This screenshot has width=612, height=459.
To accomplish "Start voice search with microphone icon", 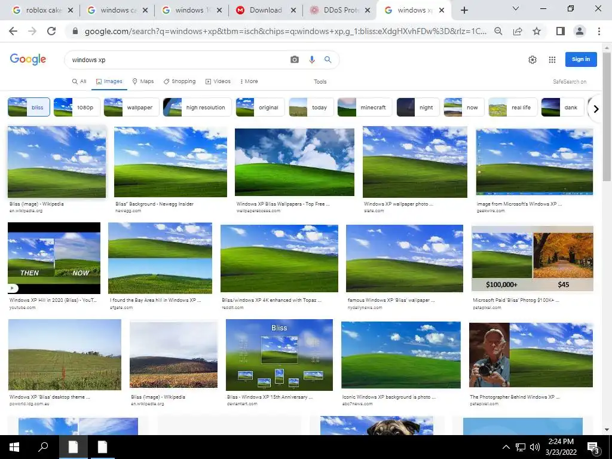I will tap(311, 60).
